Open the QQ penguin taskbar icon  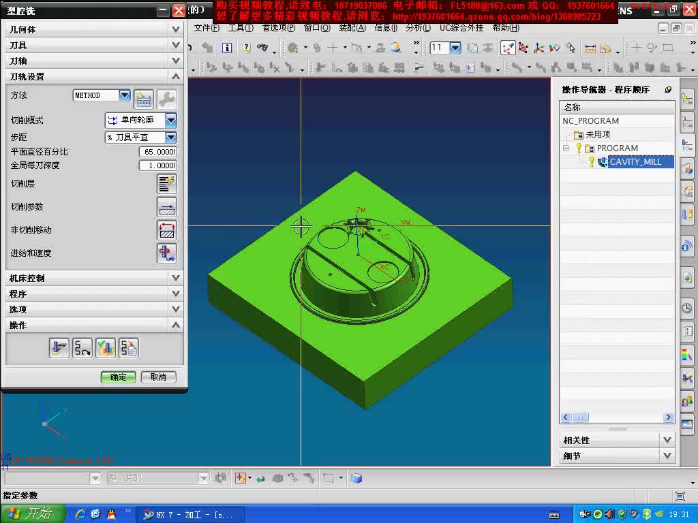point(111,513)
